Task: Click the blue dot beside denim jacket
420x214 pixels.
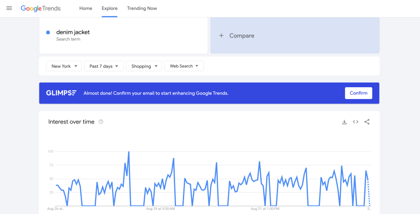Action: 48,32
